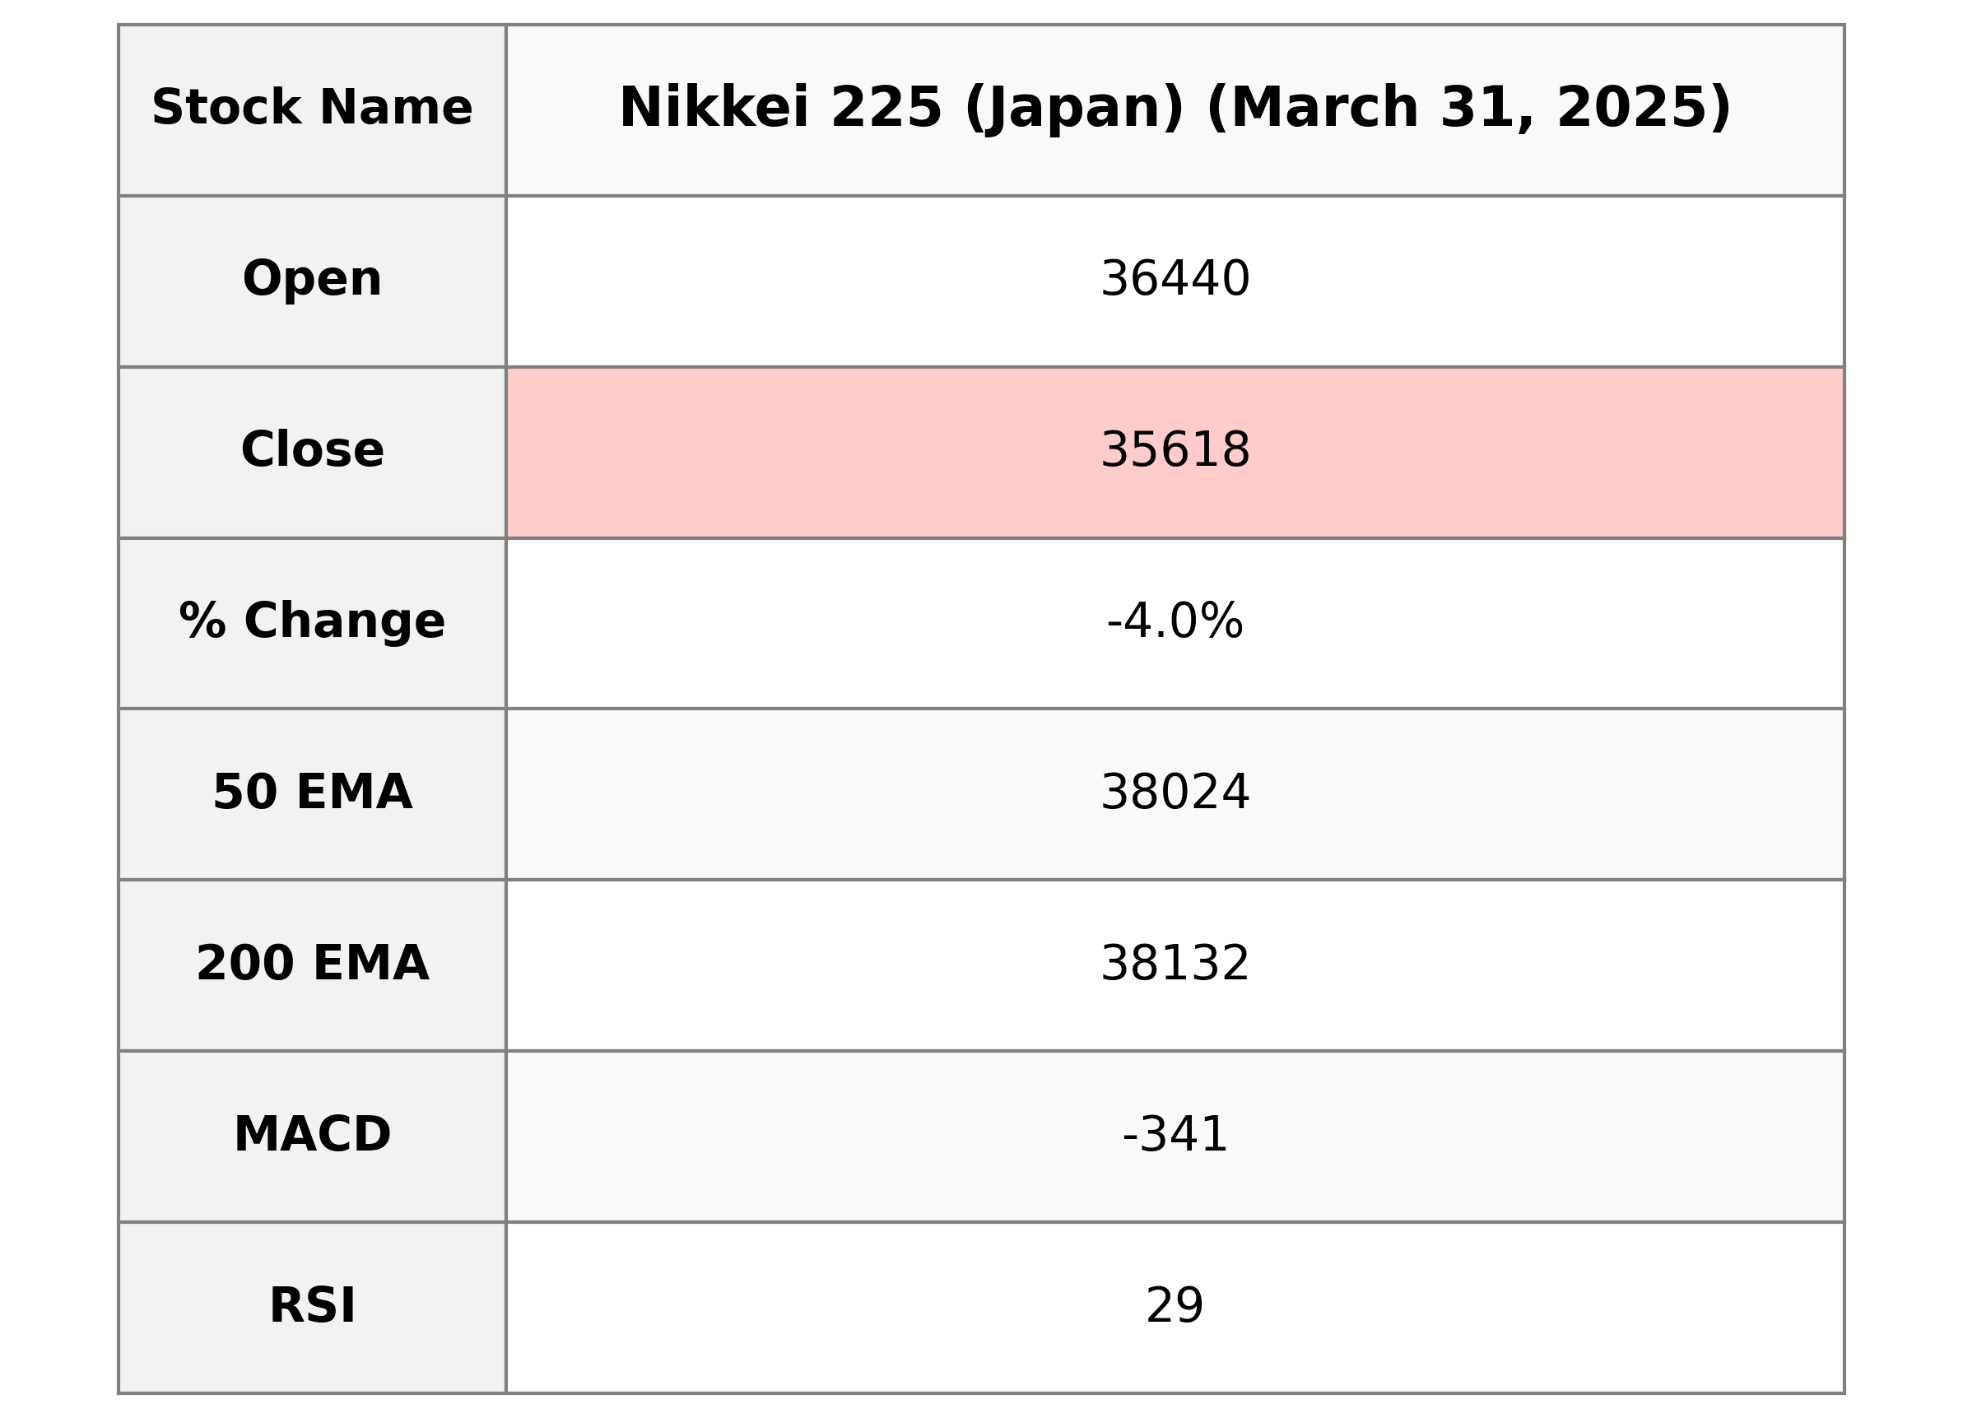Click the MACD value -341
Image resolution: width=1963 pixels, height=1418 pixels.
click(1175, 1134)
